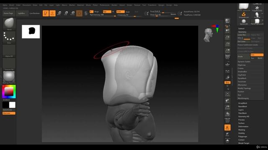
Task: Select the Move transform icon on the top shelf
Action: pos(59,13)
